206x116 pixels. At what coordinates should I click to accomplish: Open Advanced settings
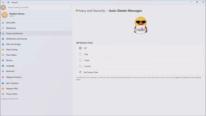coord(36,71)
